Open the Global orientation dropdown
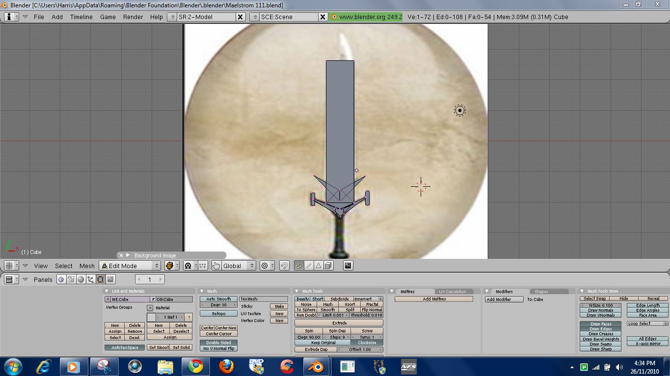670x376 pixels. 239,266
